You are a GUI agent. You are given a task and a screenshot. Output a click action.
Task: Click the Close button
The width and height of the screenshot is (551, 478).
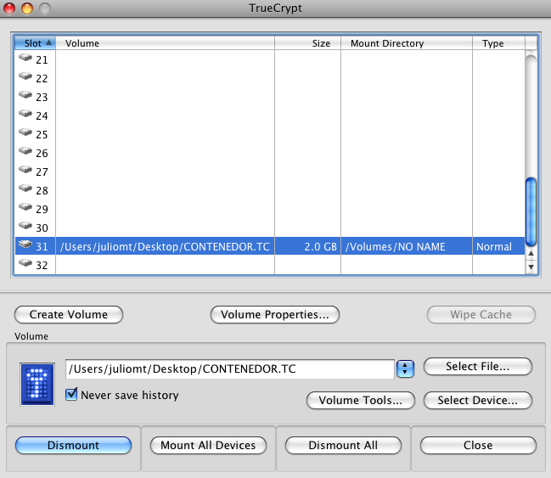coord(478,446)
